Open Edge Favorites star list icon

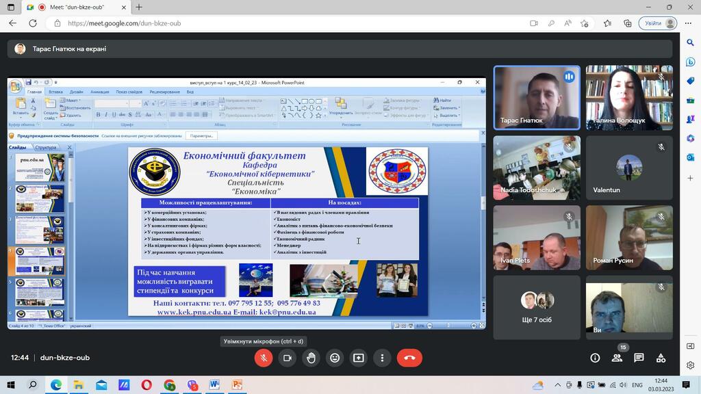point(607,23)
